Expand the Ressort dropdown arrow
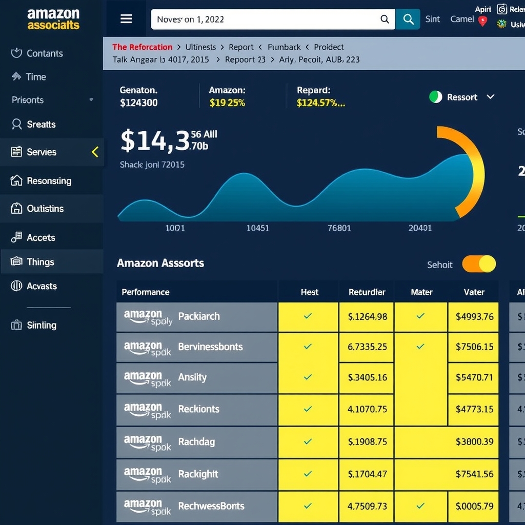The height and width of the screenshot is (525, 525). 491,97
